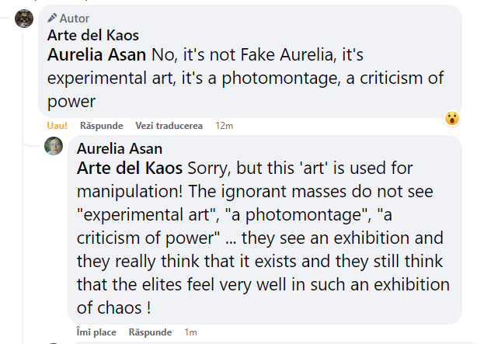Screen dimensions: 491x344
Task: Open the 1m reply timestamp
Action: [x=191, y=332]
